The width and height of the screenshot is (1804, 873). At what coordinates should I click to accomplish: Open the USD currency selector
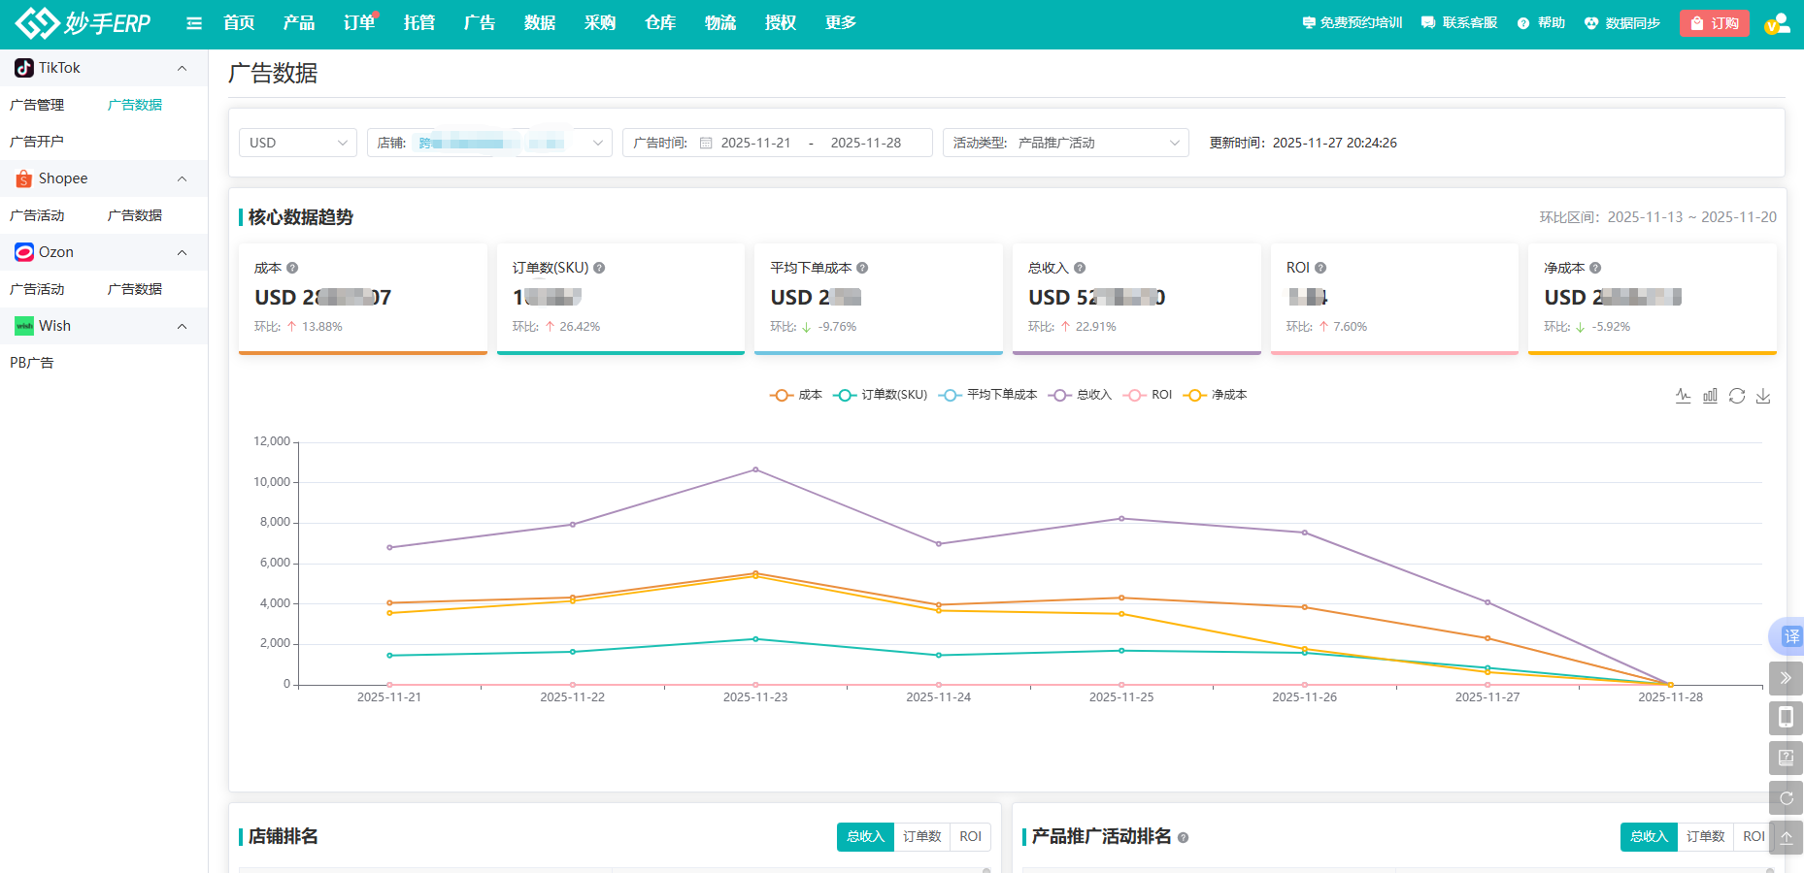[x=297, y=143]
